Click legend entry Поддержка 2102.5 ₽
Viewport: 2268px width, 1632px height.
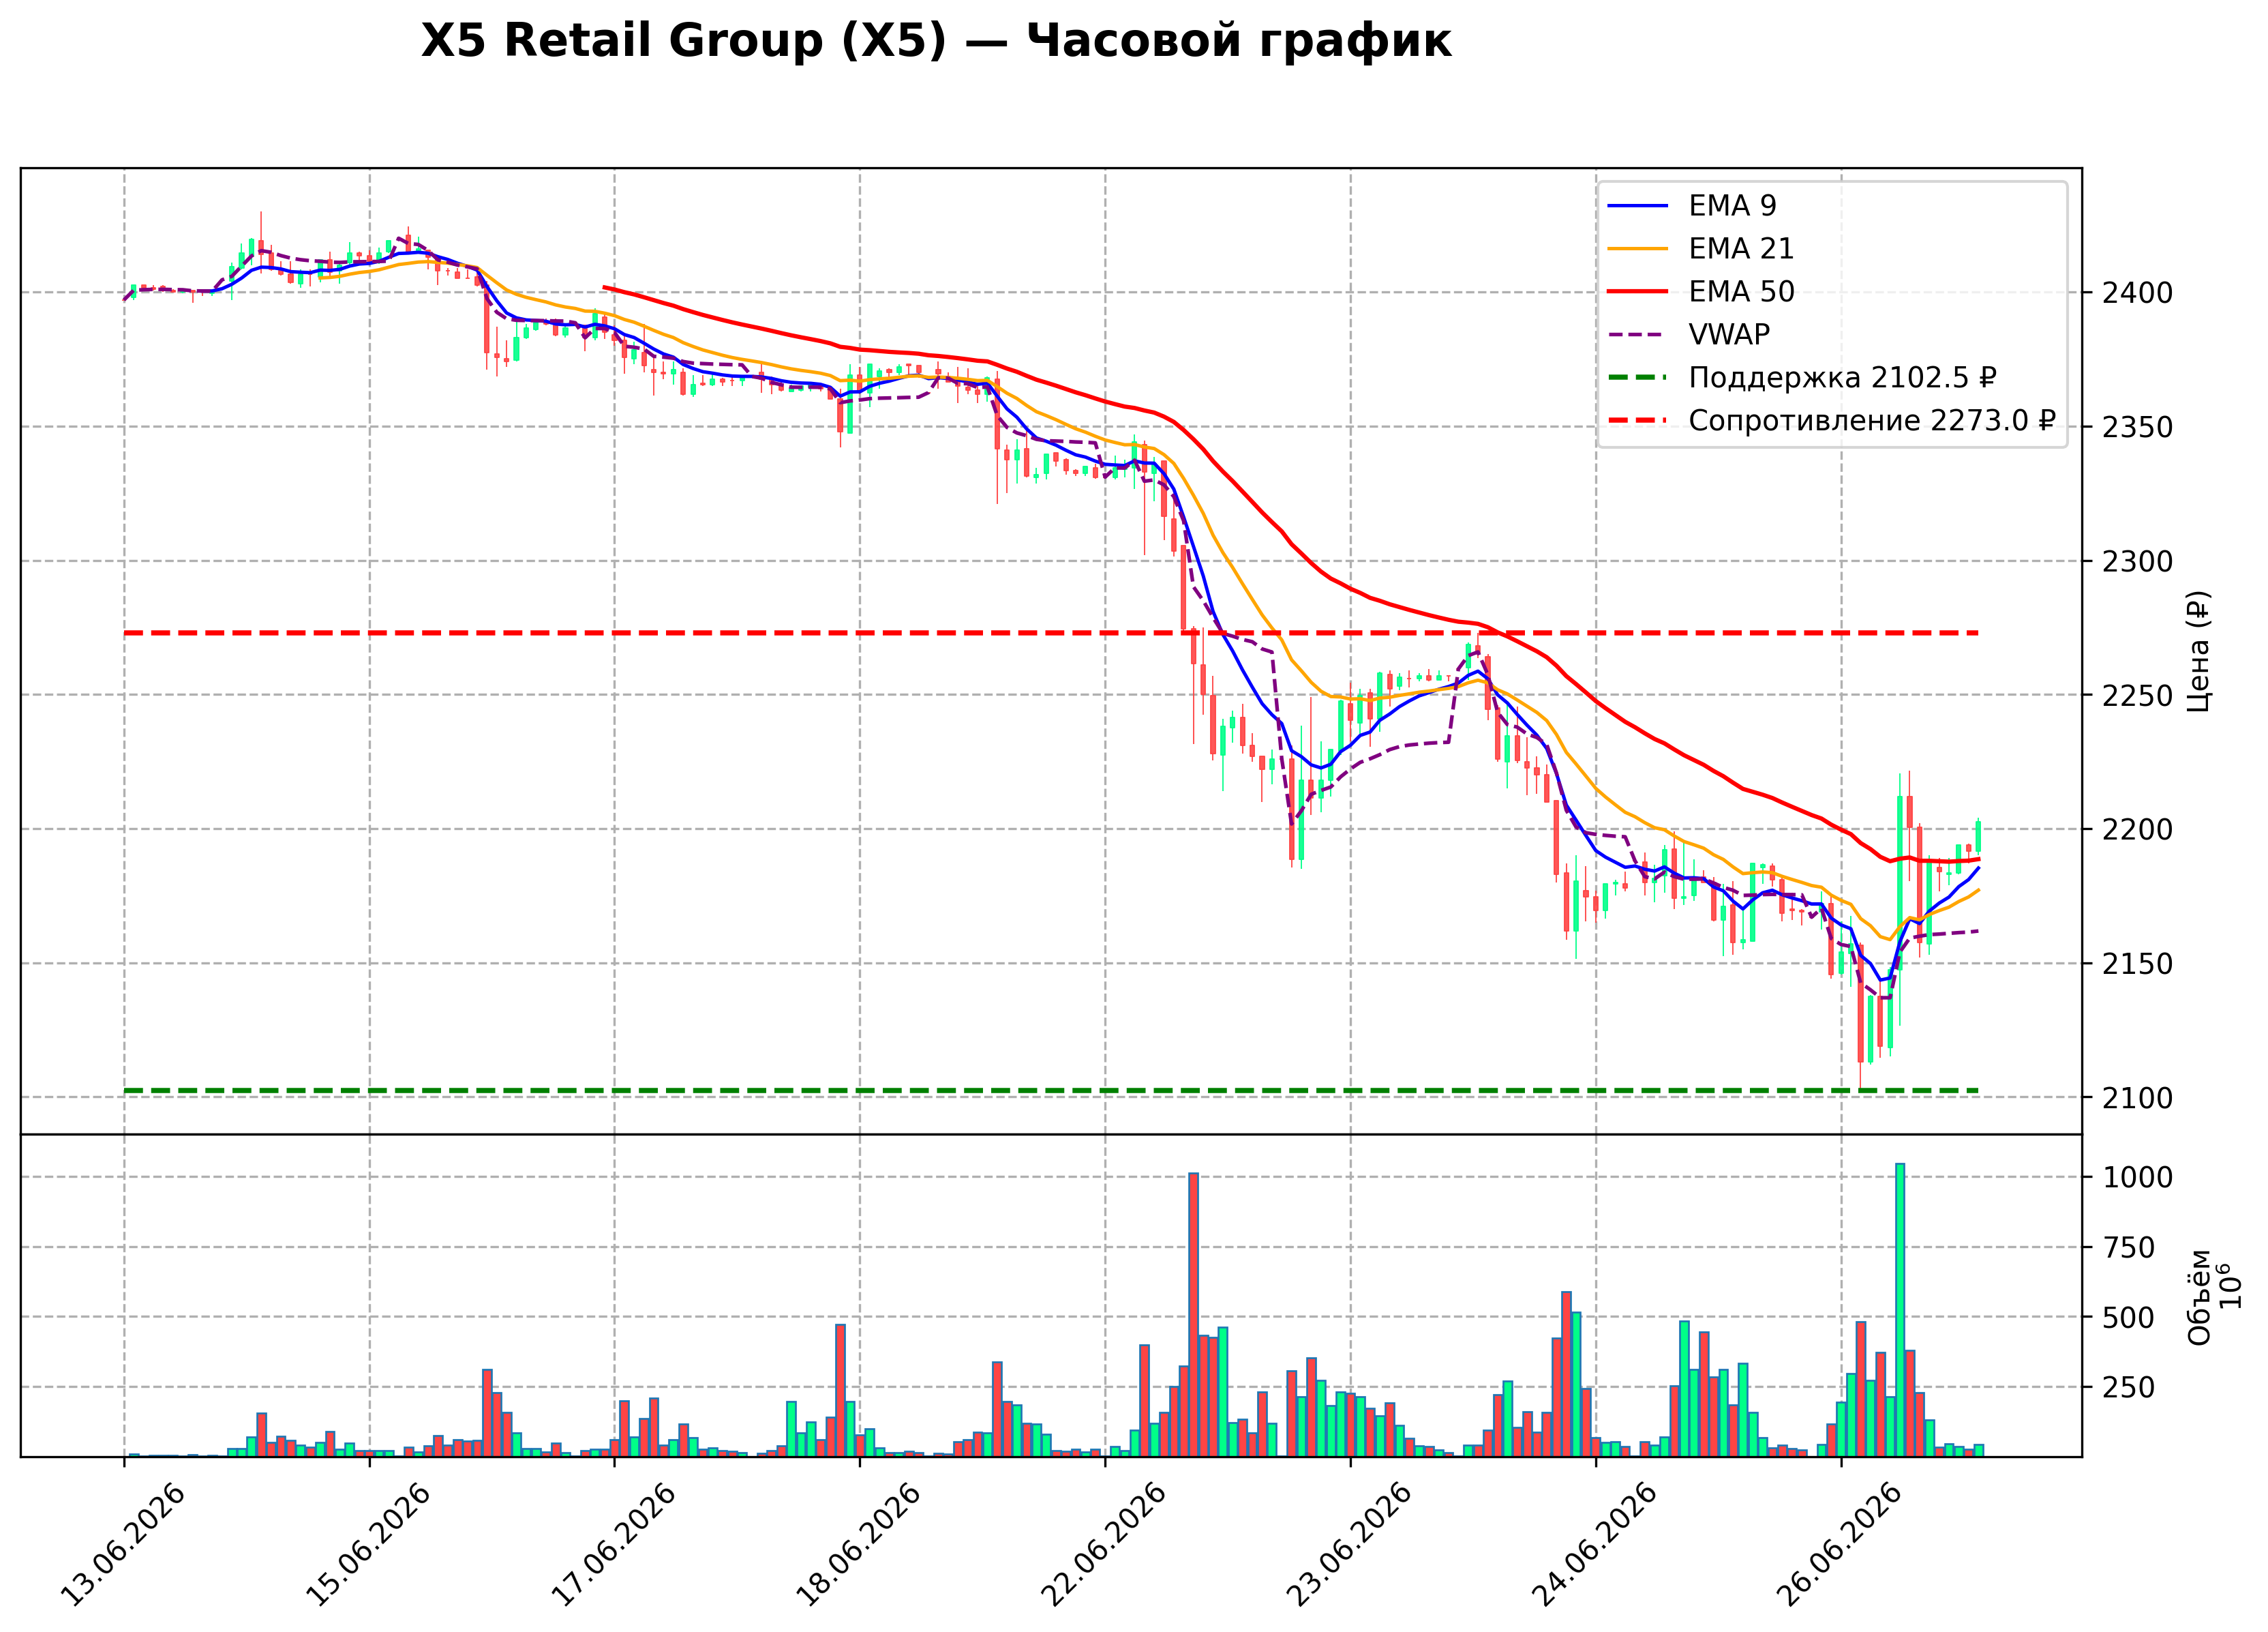[1802, 377]
